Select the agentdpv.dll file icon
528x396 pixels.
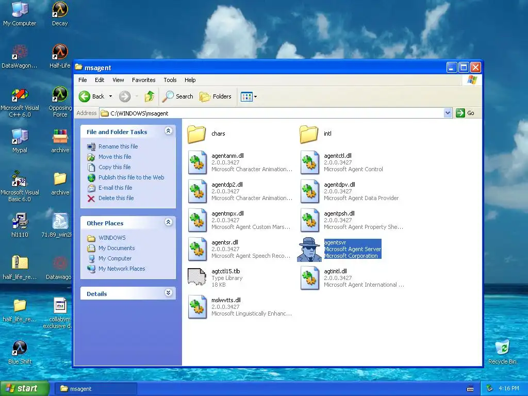pyautogui.click(x=310, y=192)
